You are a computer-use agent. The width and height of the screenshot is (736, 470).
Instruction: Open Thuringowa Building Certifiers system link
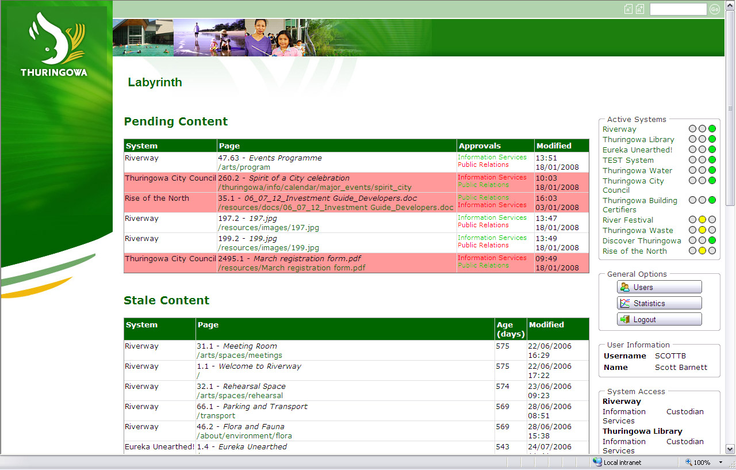click(x=640, y=205)
